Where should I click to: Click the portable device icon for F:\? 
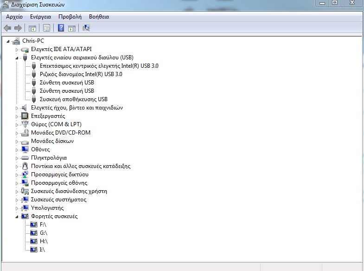[34, 225]
